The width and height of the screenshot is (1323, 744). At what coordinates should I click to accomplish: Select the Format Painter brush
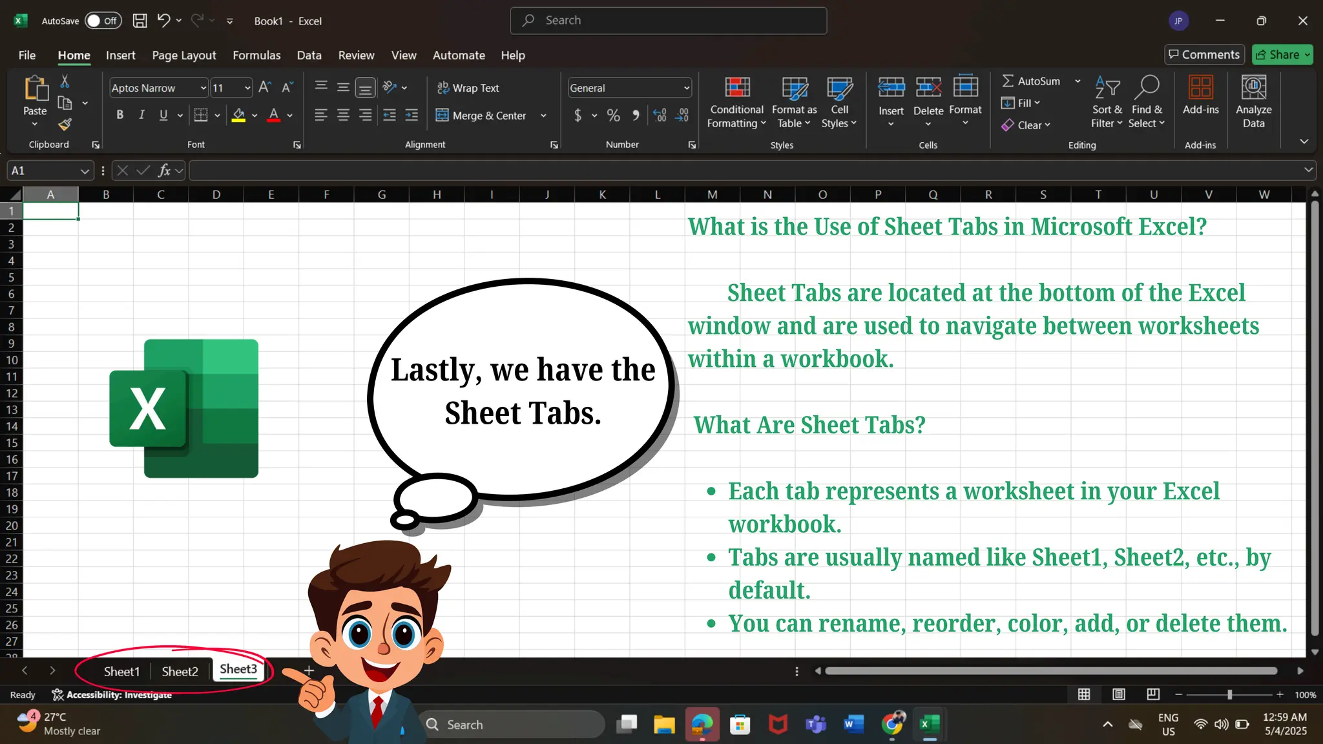coord(65,124)
